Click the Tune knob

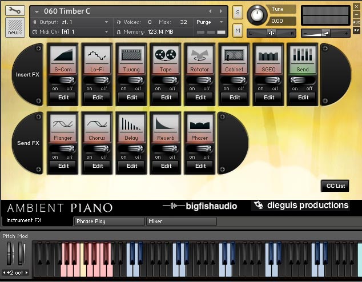pyautogui.click(x=257, y=15)
